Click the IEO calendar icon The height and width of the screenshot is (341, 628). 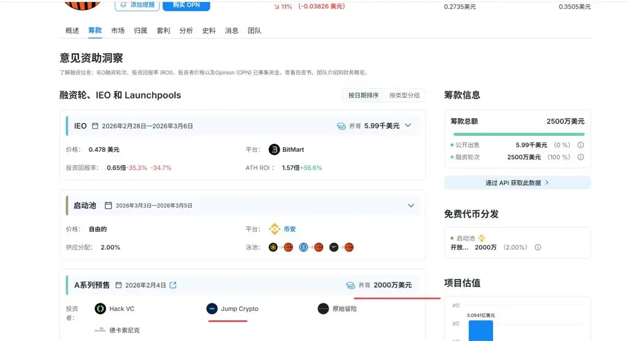95,126
